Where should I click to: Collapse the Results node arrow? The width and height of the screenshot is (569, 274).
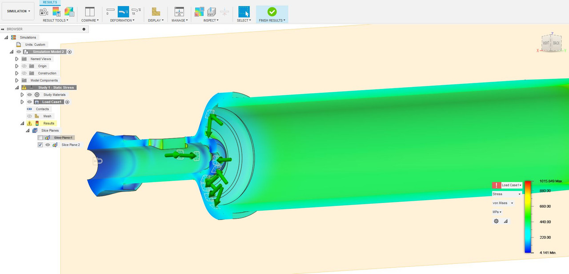coord(22,123)
